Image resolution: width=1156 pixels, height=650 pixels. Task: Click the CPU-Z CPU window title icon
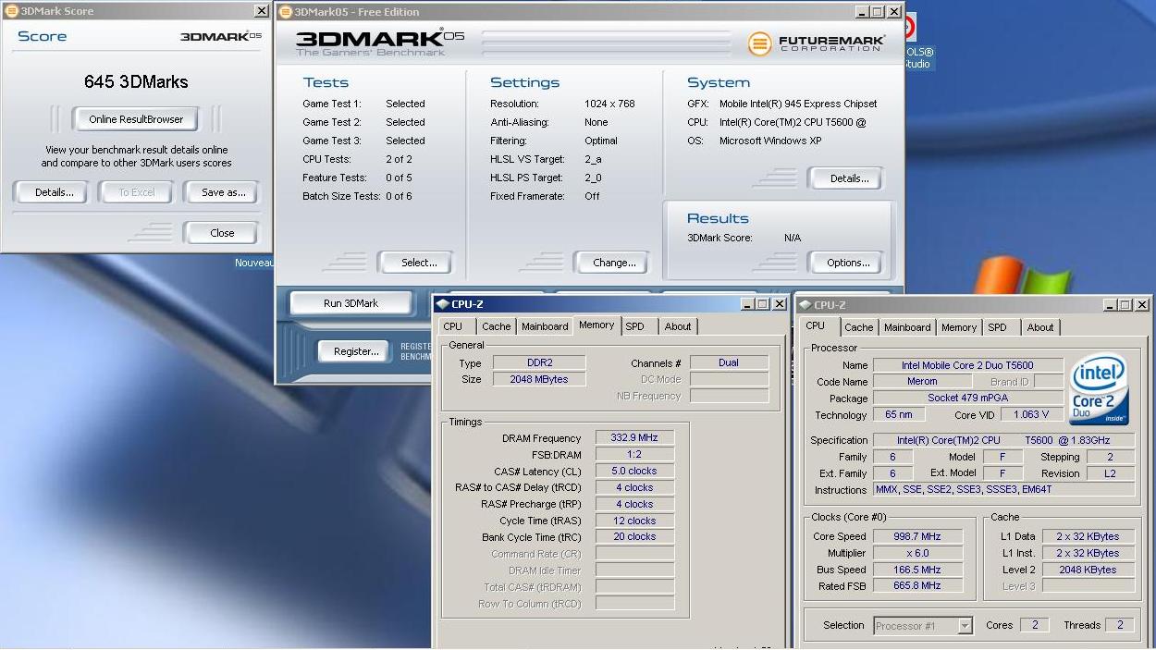pos(805,305)
